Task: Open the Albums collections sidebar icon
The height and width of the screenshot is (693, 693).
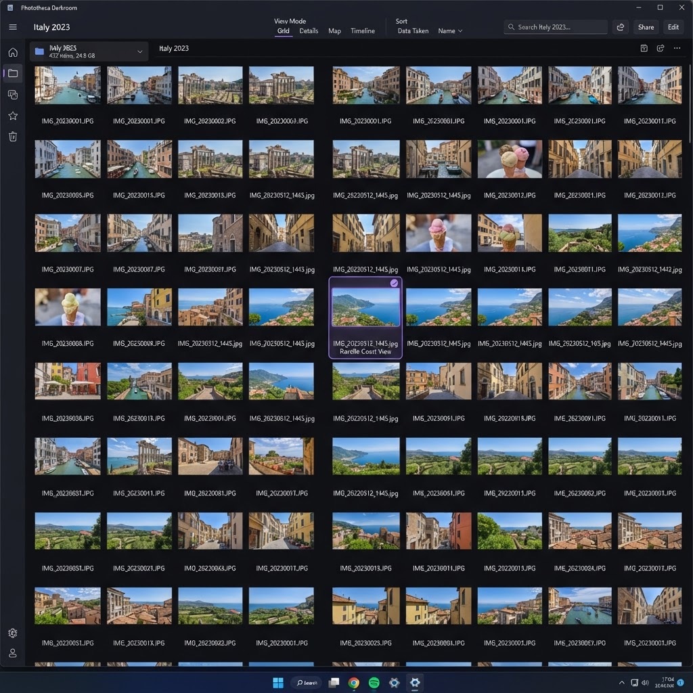Action: (13, 95)
